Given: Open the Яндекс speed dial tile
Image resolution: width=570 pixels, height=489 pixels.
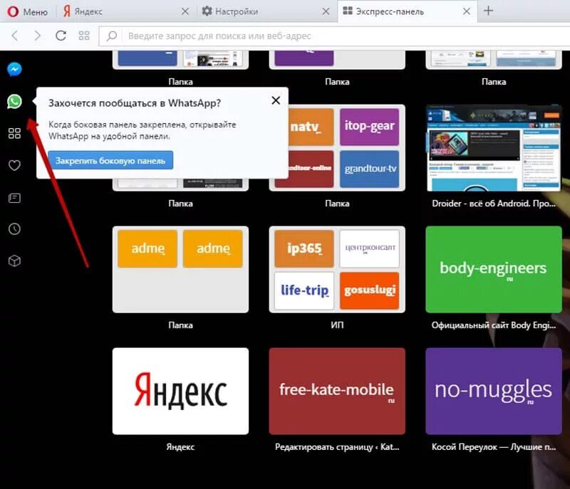Looking at the screenshot, I should coord(181,391).
